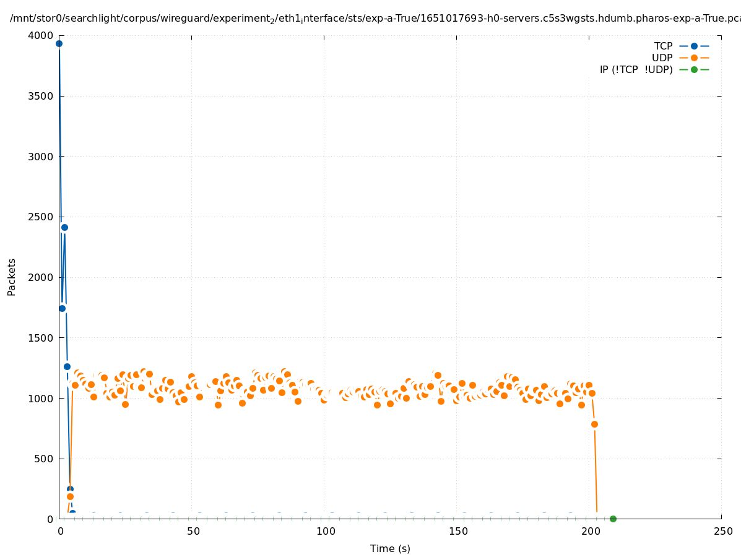This screenshot has height=557, width=741.
Task: Select the TCP data point near 1250 packets
Action: pos(67,366)
